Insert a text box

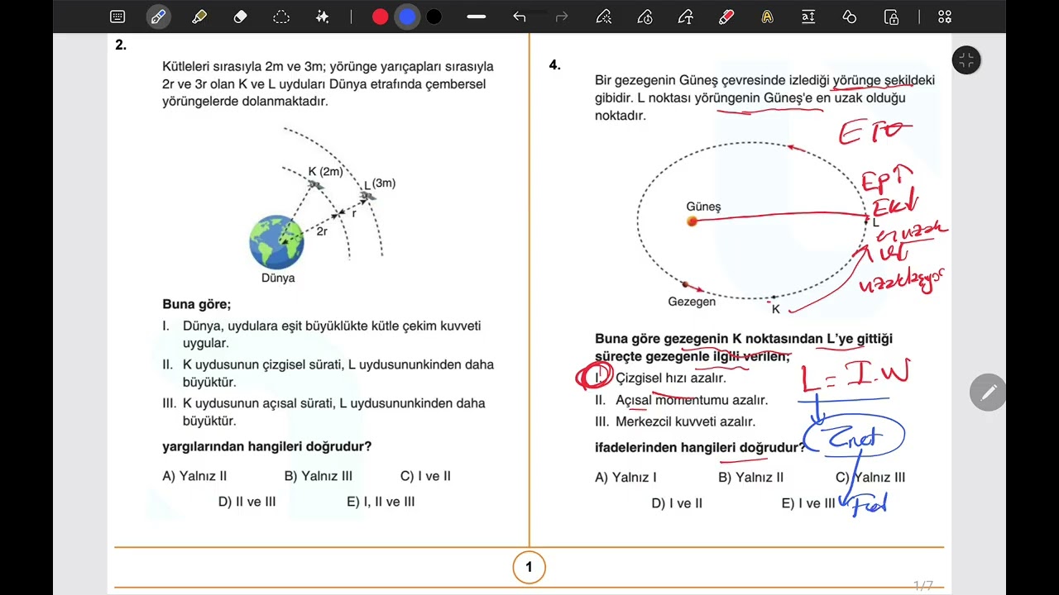(x=808, y=17)
